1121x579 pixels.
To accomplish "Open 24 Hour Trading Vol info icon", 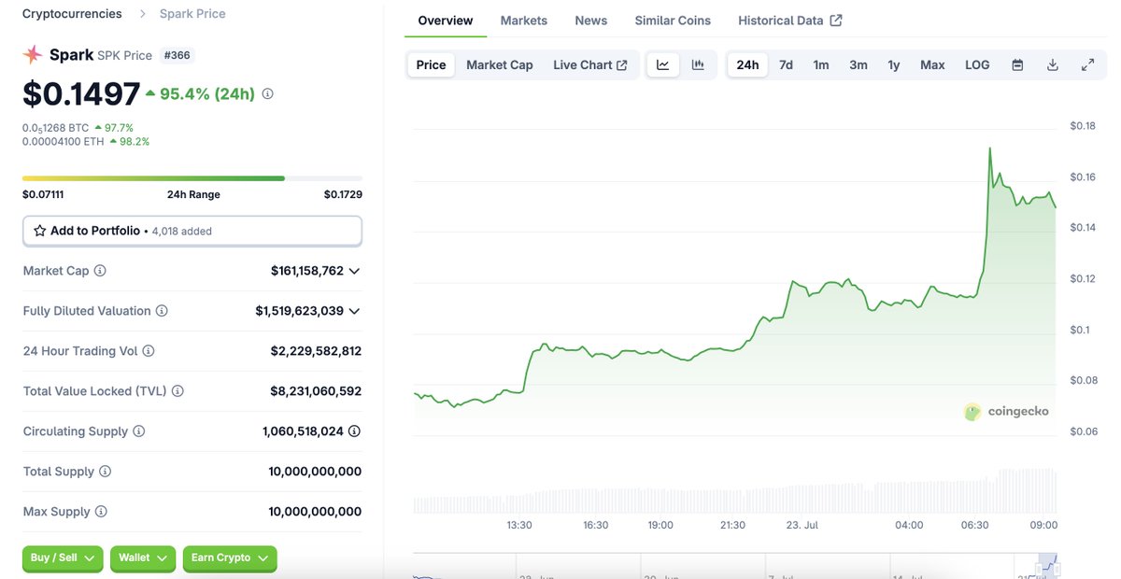I will (149, 351).
